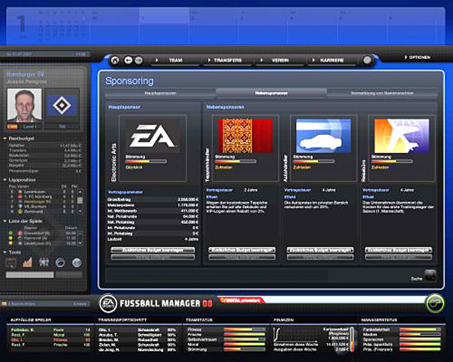Screen dimensions: 453x362
Task: Click the Leverkusen row in Ligaposition
Action: tap(43, 192)
